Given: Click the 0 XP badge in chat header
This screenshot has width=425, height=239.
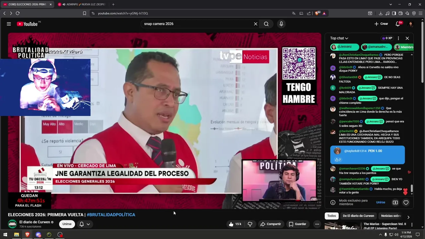Looking at the screenshot, I should tap(387, 38).
